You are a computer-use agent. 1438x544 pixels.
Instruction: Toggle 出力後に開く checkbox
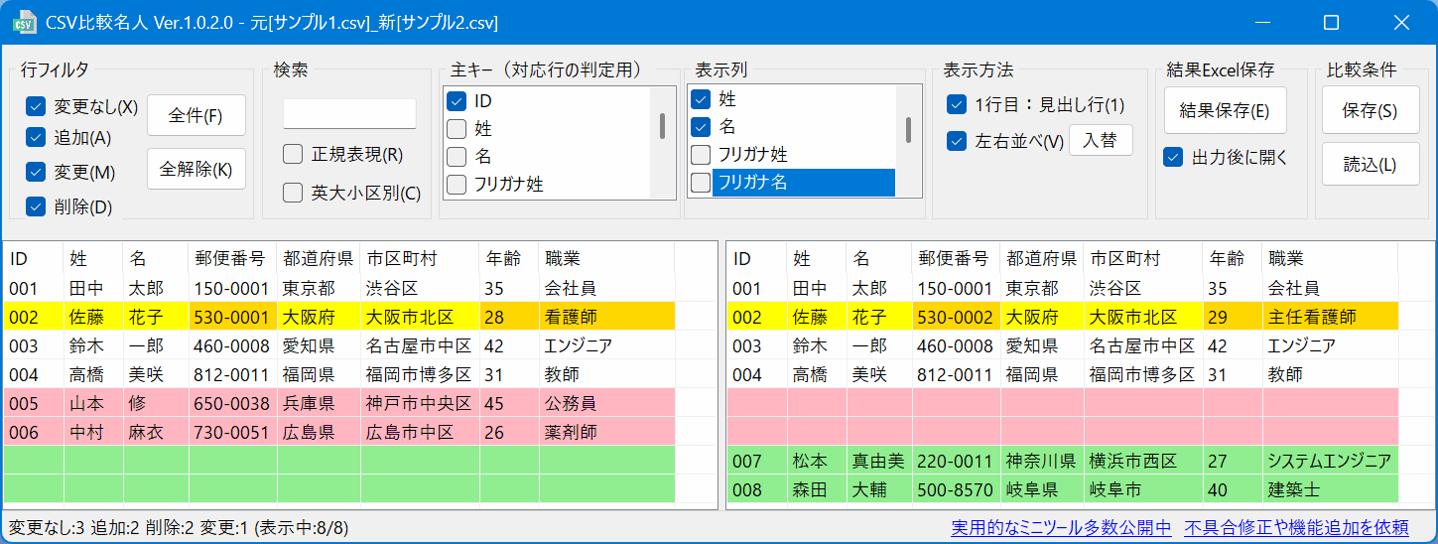1174,157
